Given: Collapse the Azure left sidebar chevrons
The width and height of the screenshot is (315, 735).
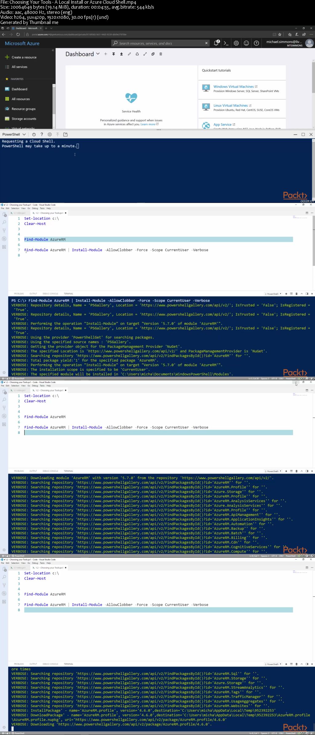Looking at the screenshot, I should pos(53,50).
